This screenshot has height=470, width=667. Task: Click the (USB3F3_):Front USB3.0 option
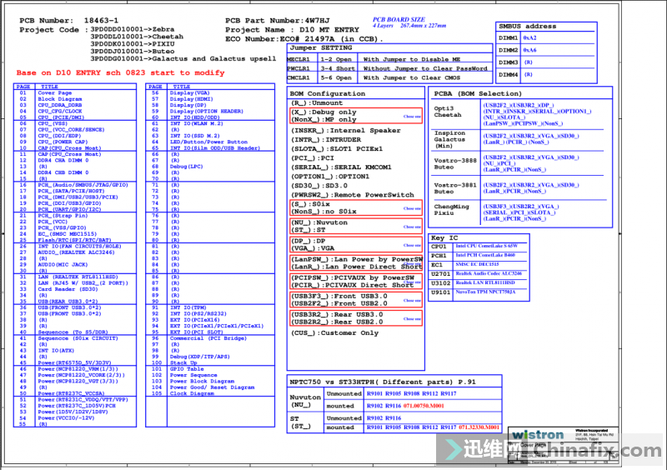[x=339, y=296]
